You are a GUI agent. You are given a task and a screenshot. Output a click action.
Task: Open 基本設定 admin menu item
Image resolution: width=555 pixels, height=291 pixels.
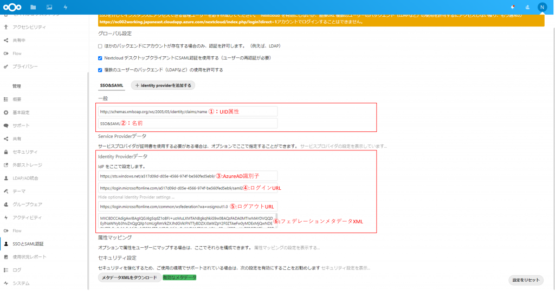[x=21, y=113]
